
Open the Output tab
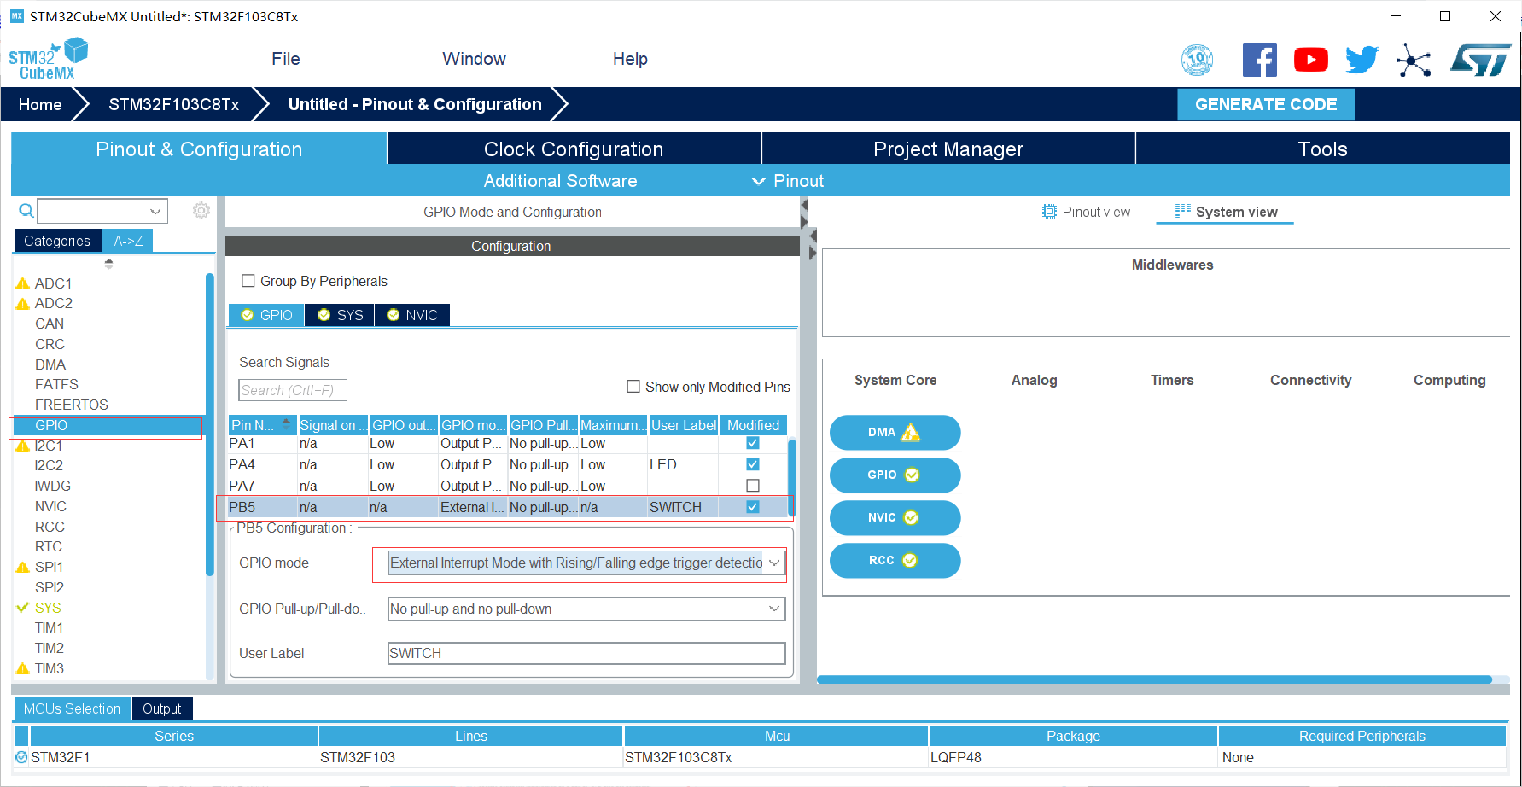coord(162,708)
